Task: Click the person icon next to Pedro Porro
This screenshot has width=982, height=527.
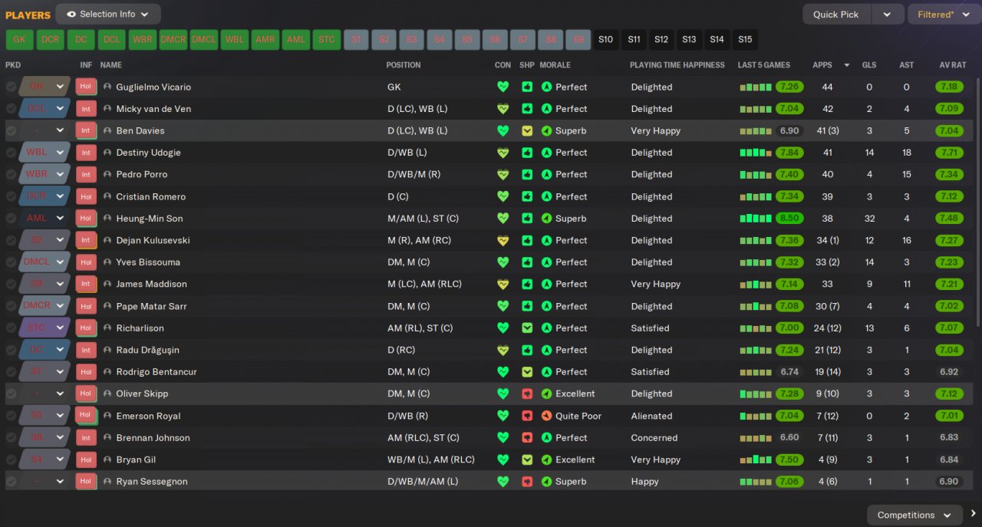Action: (107, 174)
